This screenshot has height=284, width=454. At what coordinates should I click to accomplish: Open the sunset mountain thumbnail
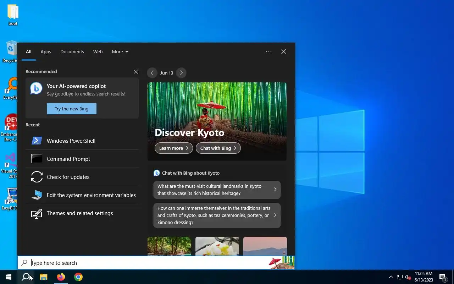(265, 246)
